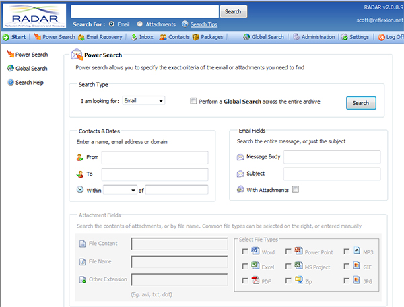Open the Within time period dropdown
The image size is (404, 307).
[120, 190]
